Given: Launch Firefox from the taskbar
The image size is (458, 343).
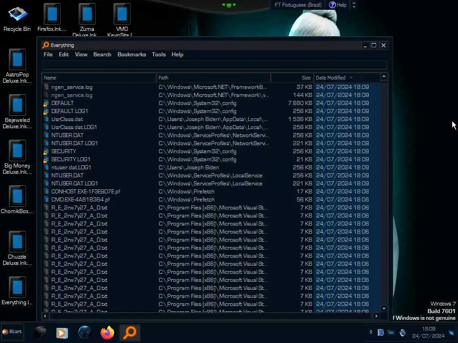Looking at the screenshot, I should pyautogui.click(x=107, y=332).
